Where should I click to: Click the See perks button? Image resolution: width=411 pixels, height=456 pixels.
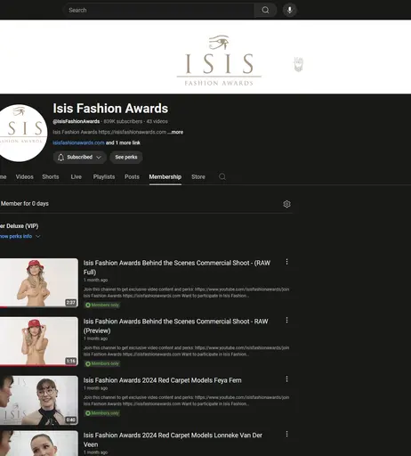coord(126,157)
